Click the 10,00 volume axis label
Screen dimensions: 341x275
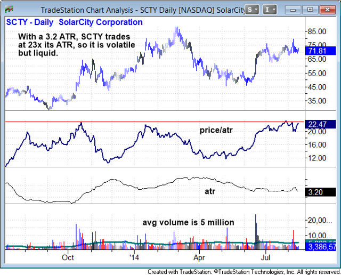pos(320,236)
